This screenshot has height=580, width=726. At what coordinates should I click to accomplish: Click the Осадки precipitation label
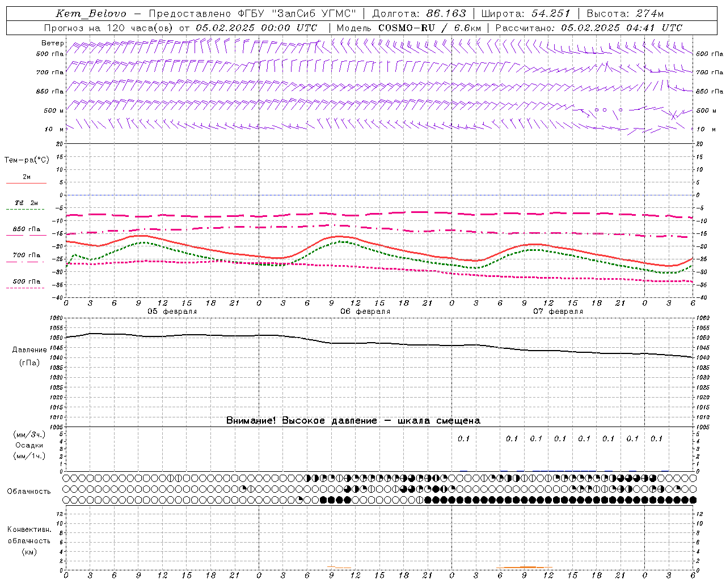click(29, 445)
